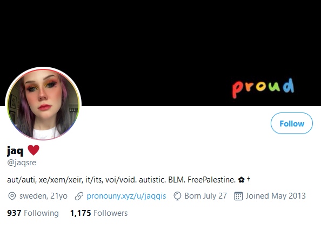This screenshot has height=225, width=321.
Task: Open the 937 Following list
Action: tap(33, 213)
